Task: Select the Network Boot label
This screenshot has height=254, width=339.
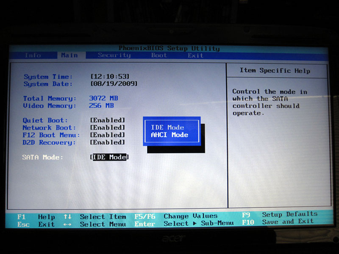Action: pos(49,128)
